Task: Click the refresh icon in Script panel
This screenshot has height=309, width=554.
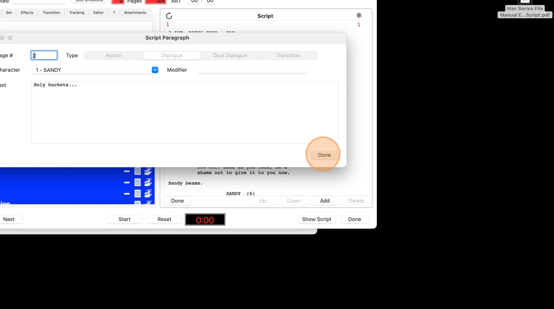Action: 169,16
